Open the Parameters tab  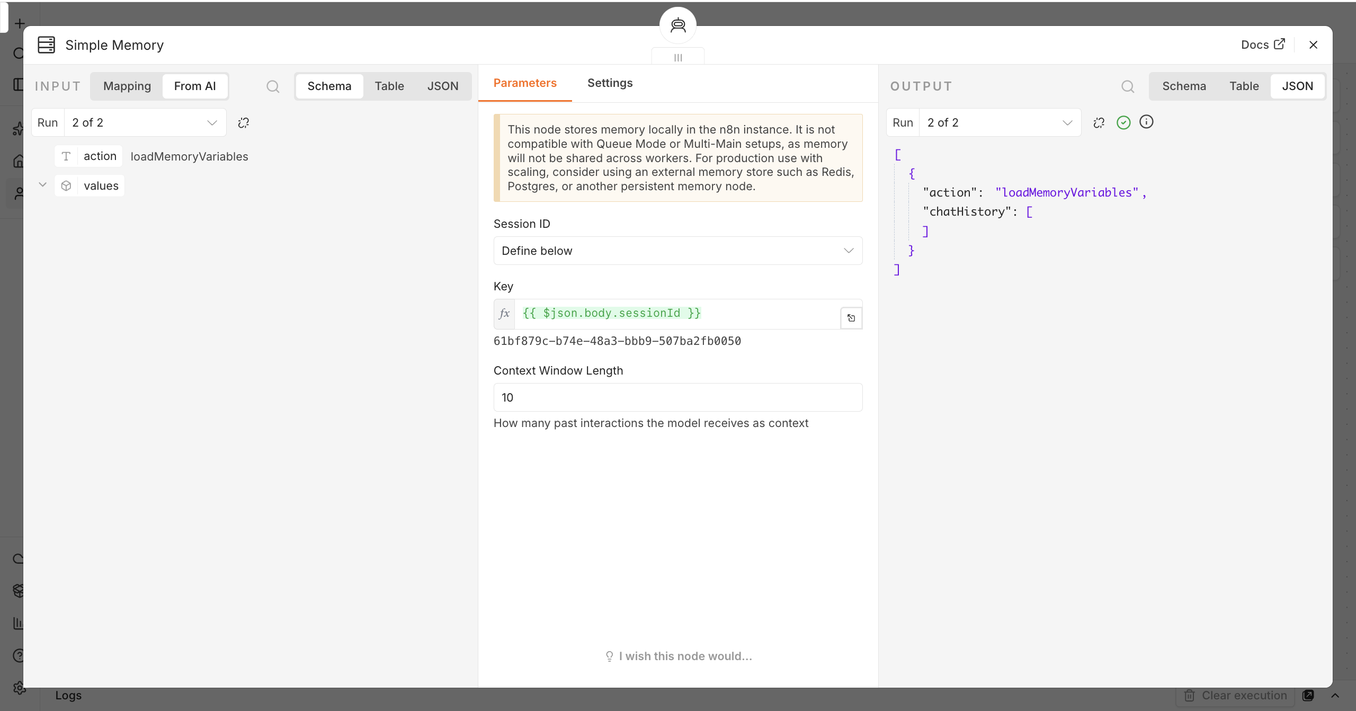(525, 83)
